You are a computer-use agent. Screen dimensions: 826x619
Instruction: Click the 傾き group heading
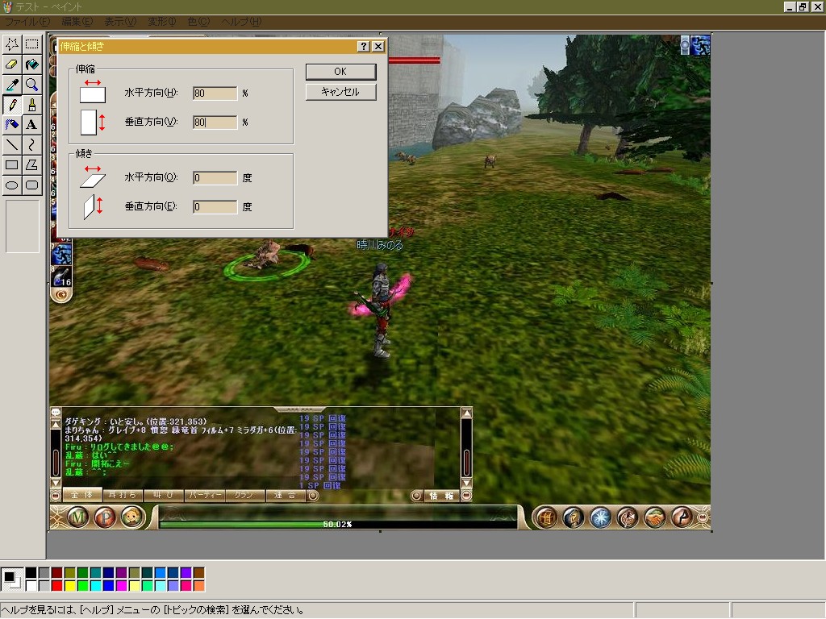coord(84,153)
